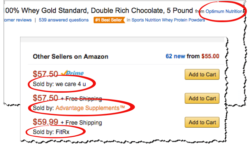Click the Prime logo badge
249x145 pixels.
click(x=72, y=73)
